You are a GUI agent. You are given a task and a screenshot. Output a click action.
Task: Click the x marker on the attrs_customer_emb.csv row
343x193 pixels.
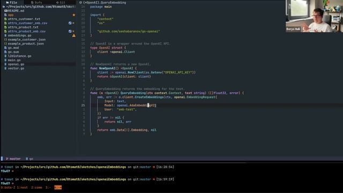(x=73, y=23)
